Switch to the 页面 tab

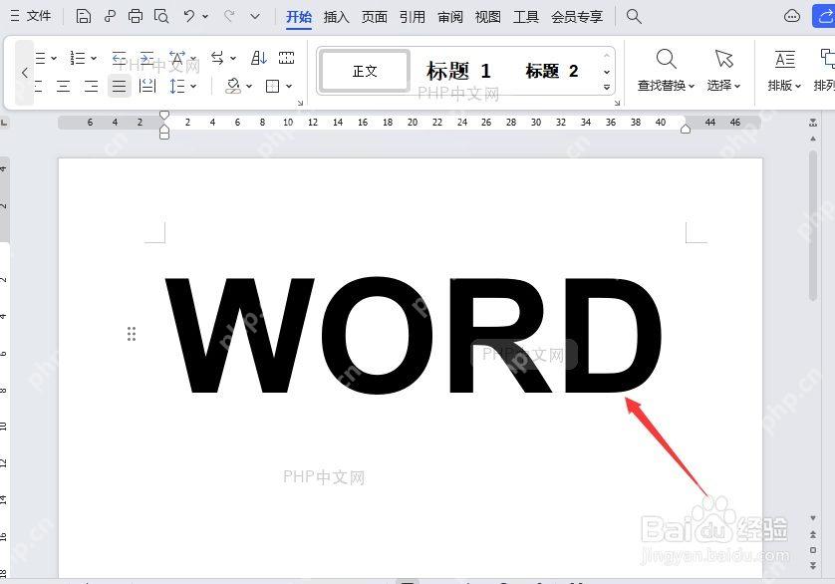click(x=375, y=17)
